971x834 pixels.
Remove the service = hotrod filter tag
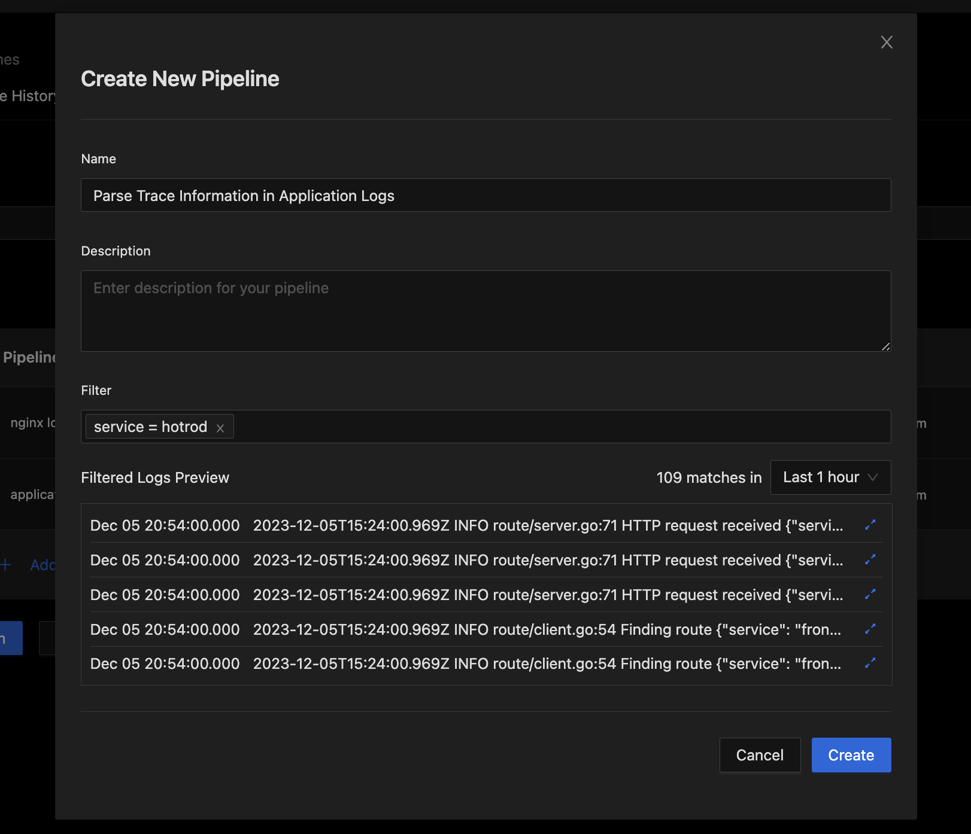click(220, 428)
